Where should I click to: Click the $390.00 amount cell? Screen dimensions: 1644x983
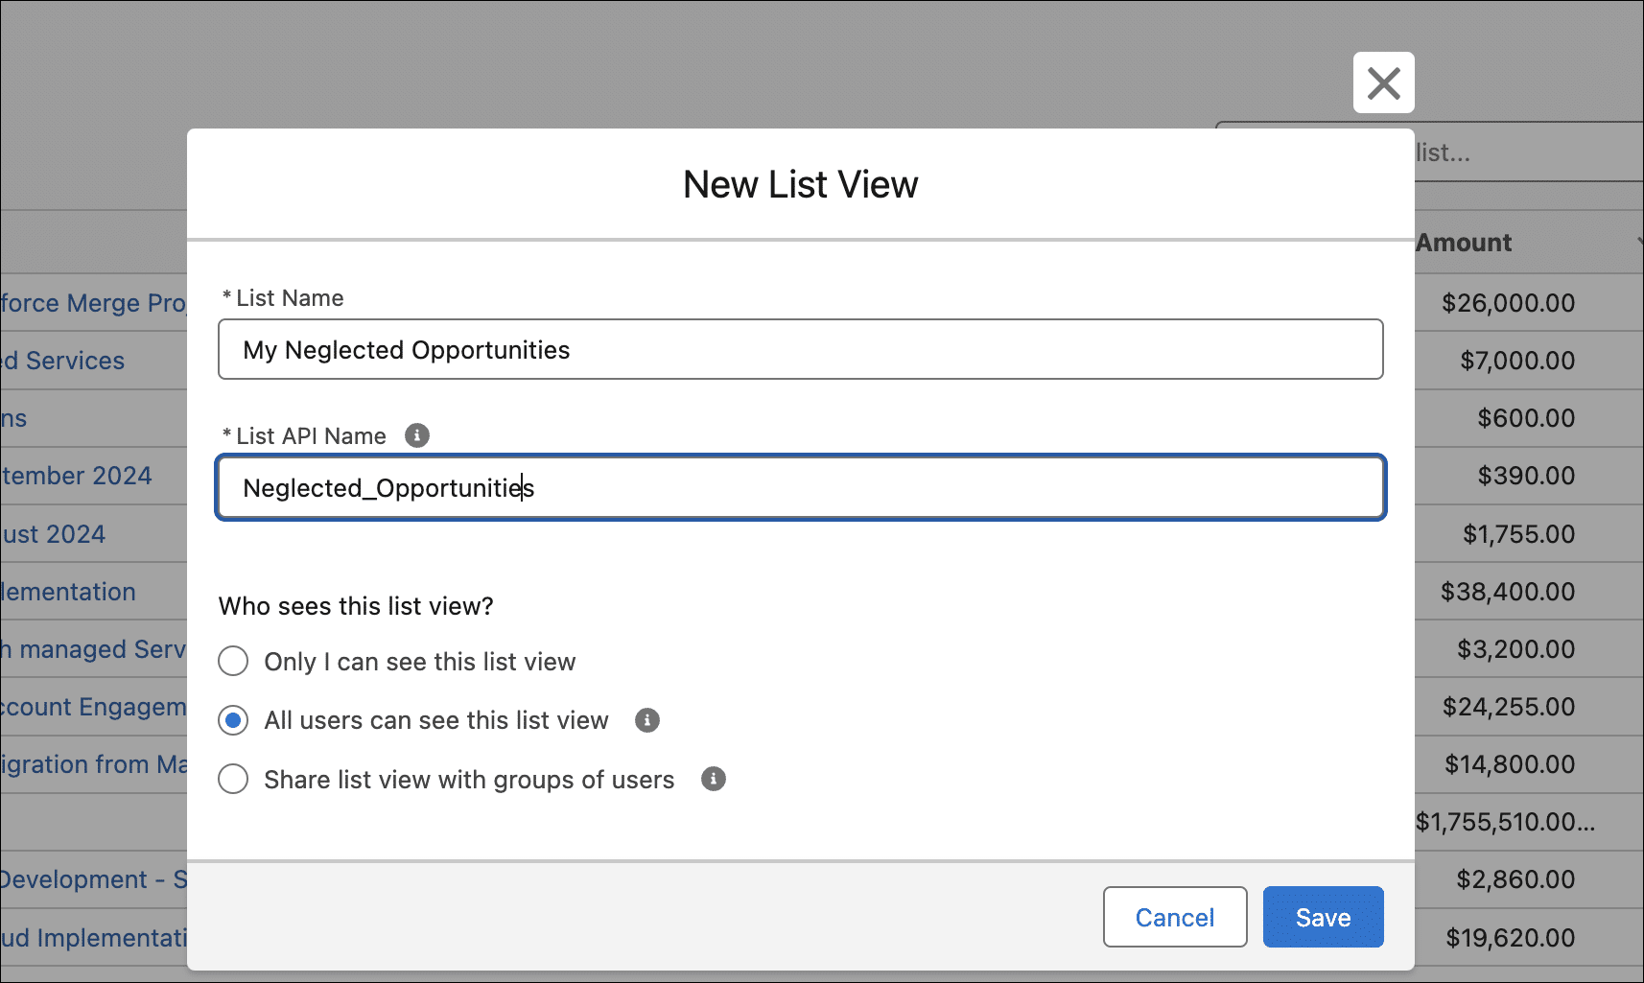1526,476
